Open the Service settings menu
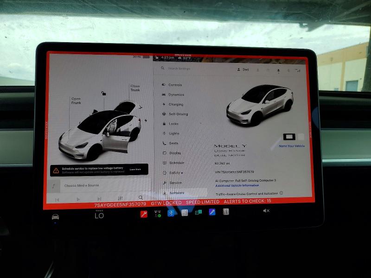Screen dimensions: 371x278 point(172,183)
